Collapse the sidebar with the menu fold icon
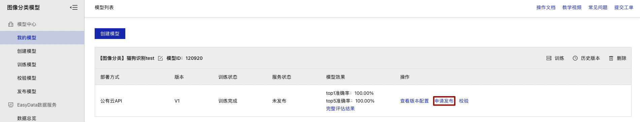Viewport: 640px width, 122px height. [x=74, y=7]
